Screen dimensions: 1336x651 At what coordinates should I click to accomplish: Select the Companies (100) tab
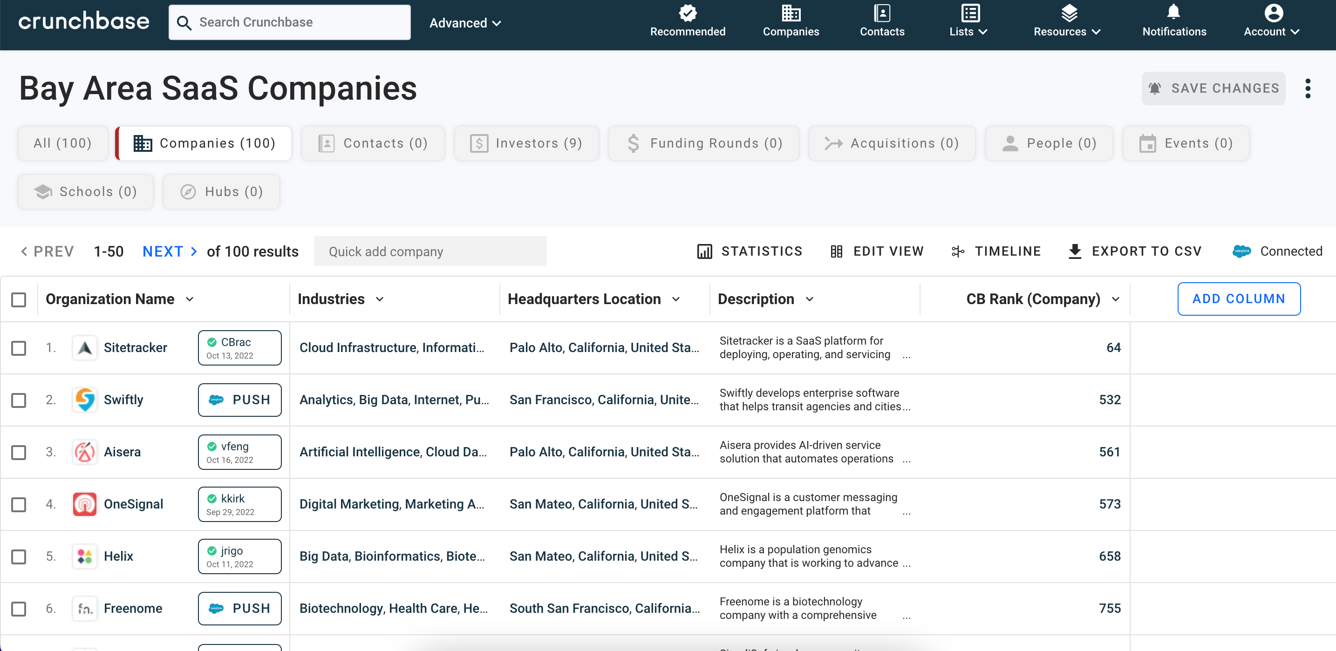pos(204,143)
